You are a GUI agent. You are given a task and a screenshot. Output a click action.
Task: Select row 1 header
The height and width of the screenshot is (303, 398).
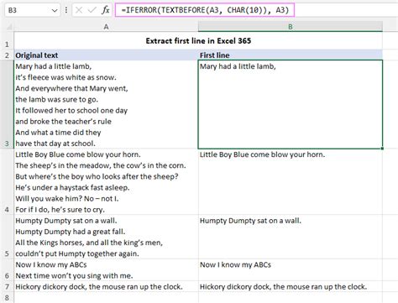click(x=7, y=41)
